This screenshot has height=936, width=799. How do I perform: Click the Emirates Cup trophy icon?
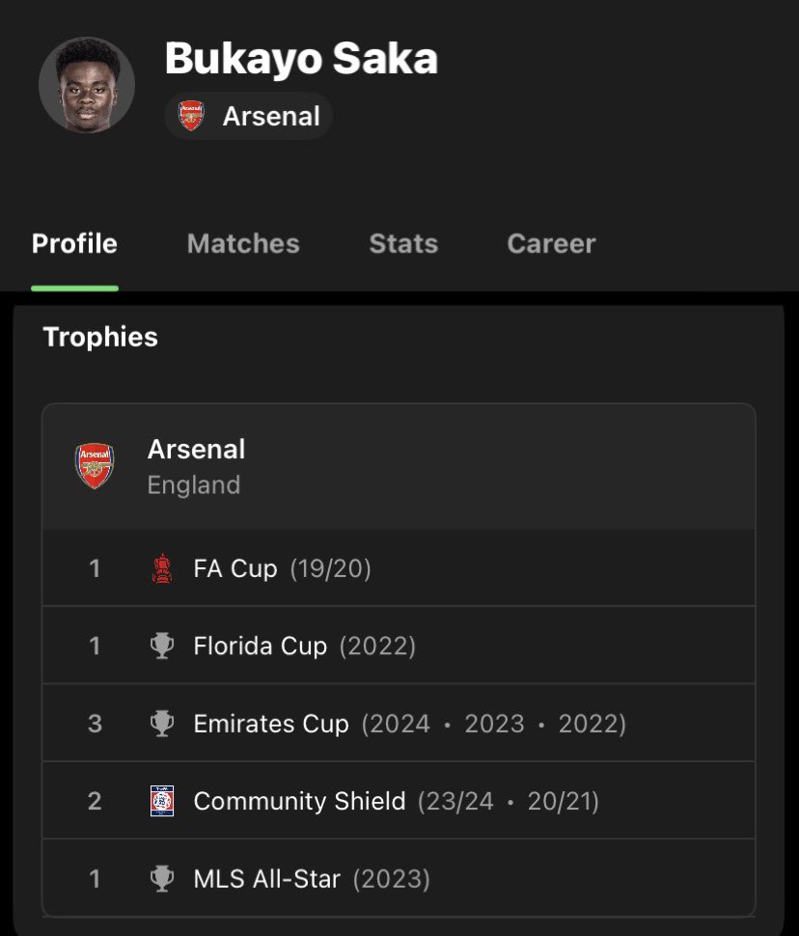[162, 724]
